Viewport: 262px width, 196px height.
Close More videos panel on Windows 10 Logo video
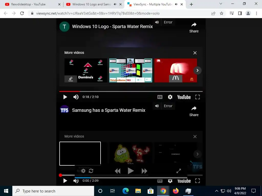point(195,53)
